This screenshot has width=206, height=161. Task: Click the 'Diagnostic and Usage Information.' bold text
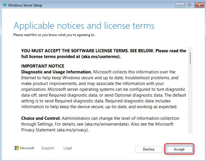click(x=56, y=72)
